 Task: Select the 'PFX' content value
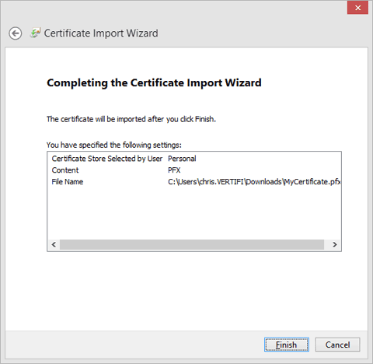pyautogui.click(x=174, y=170)
